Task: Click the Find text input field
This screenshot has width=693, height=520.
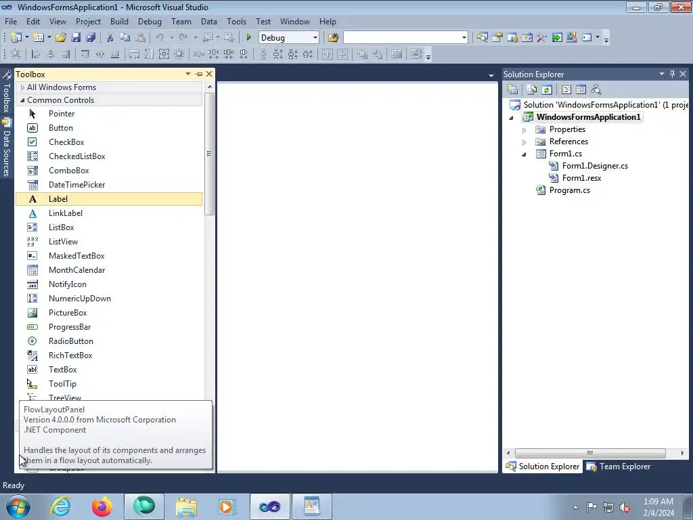Action: click(x=402, y=38)
